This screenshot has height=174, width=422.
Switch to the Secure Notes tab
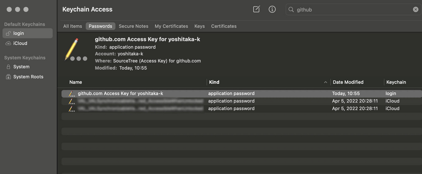133,26
